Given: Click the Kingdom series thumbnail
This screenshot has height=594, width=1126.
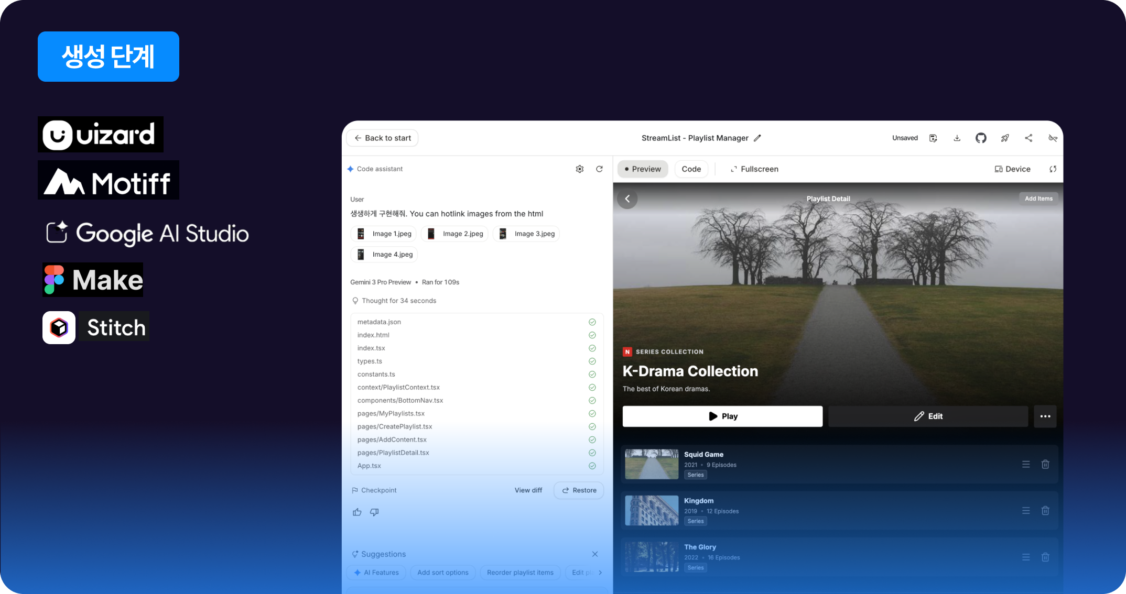Looking at the screenshot, I should (652, 511).
